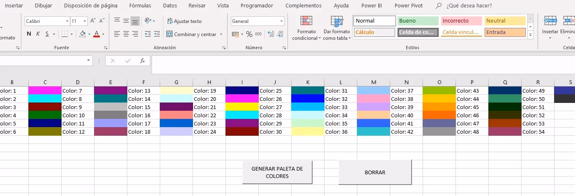575x196 pixels.
Task: Align text to middle of cell
Action: click(126, 21)
